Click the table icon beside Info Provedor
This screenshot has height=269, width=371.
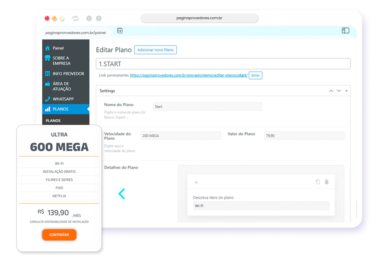coord(47,74)
